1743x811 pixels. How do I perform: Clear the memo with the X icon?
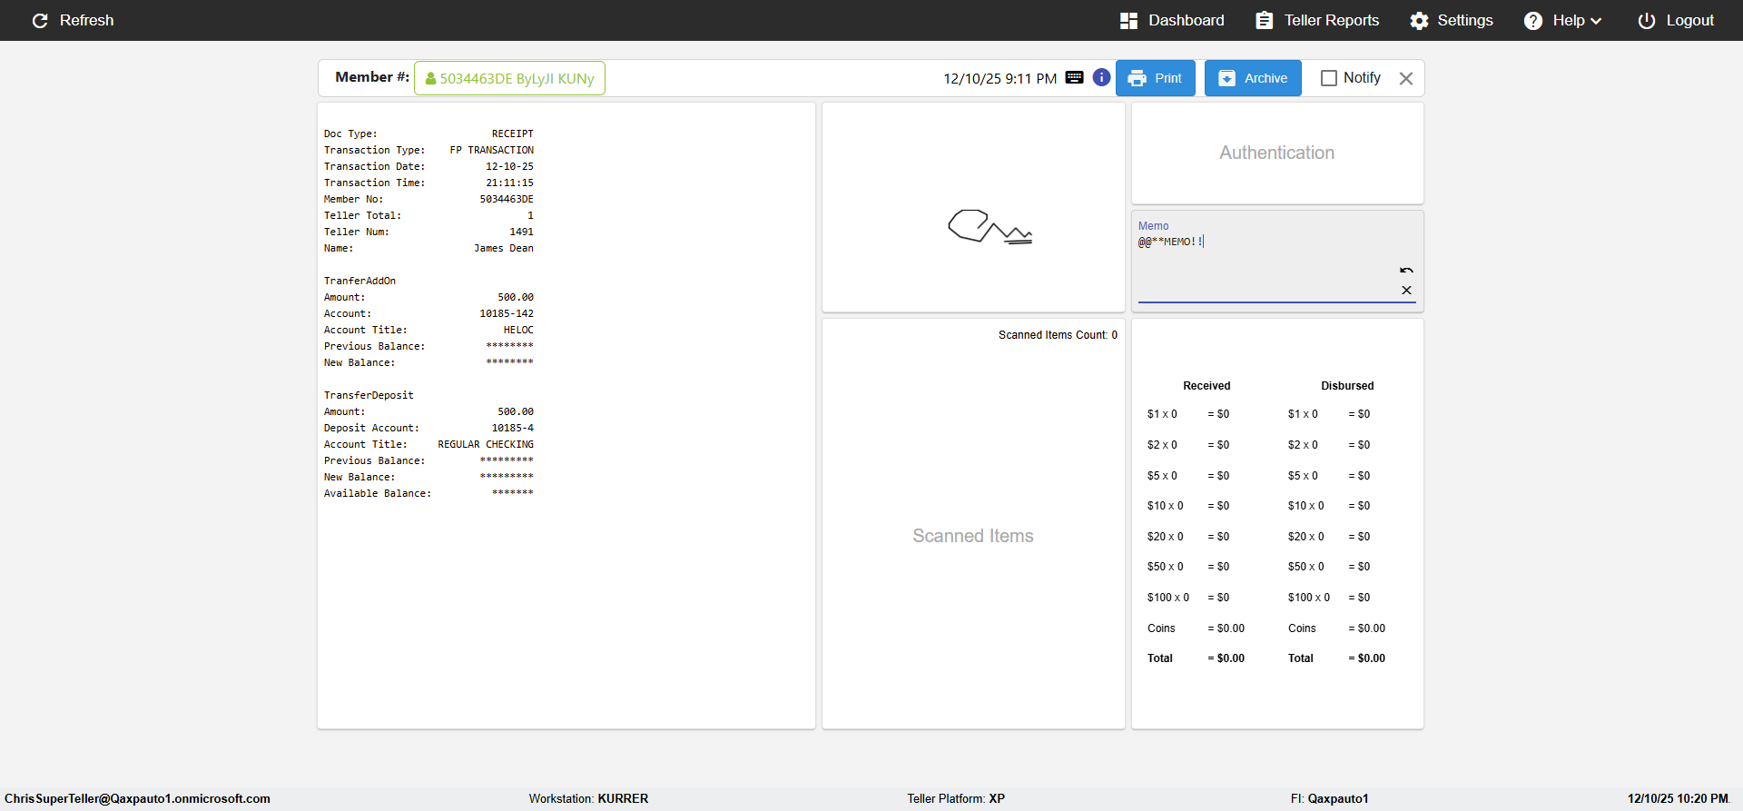point(1406,291)
